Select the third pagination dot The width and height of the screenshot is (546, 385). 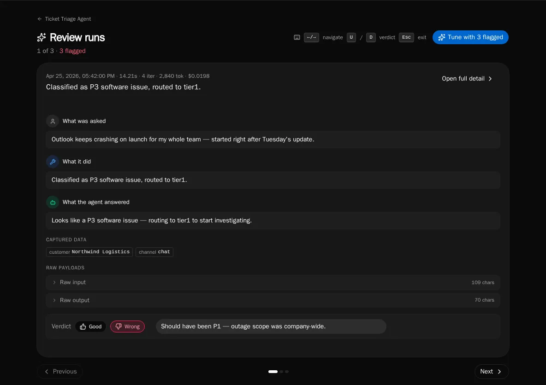287,372
